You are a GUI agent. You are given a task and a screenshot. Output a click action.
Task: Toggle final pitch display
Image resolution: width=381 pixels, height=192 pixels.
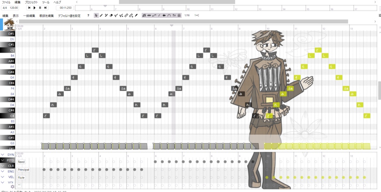(x=159, y=16)
